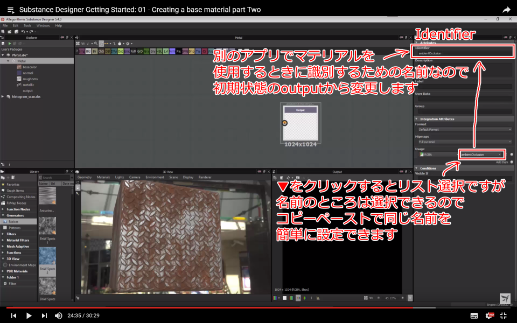Select the Output node in the graph

(x=301, y=123)
